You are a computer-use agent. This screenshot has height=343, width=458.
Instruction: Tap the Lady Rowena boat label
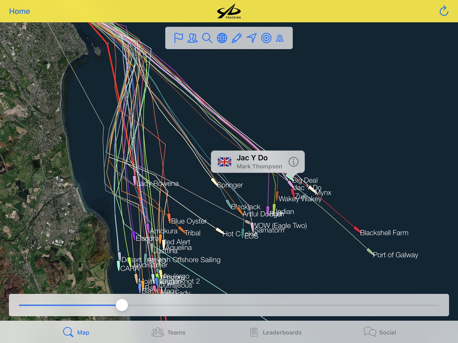click(x=157, y=183)
